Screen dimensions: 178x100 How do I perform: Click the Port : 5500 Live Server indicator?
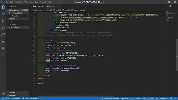pos(153,99)
